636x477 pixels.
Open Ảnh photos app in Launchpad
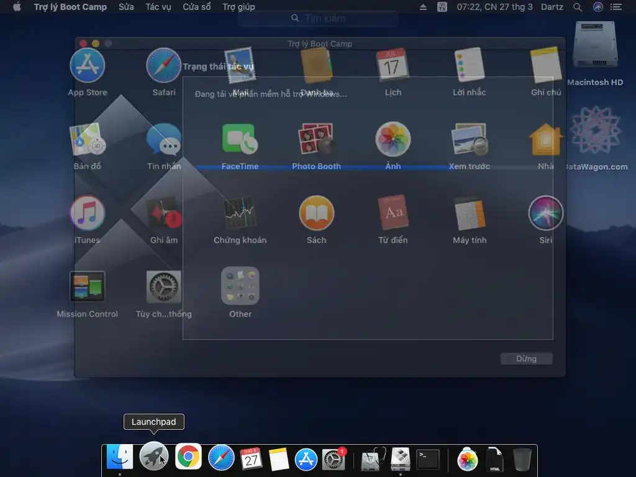pos(393,139)
